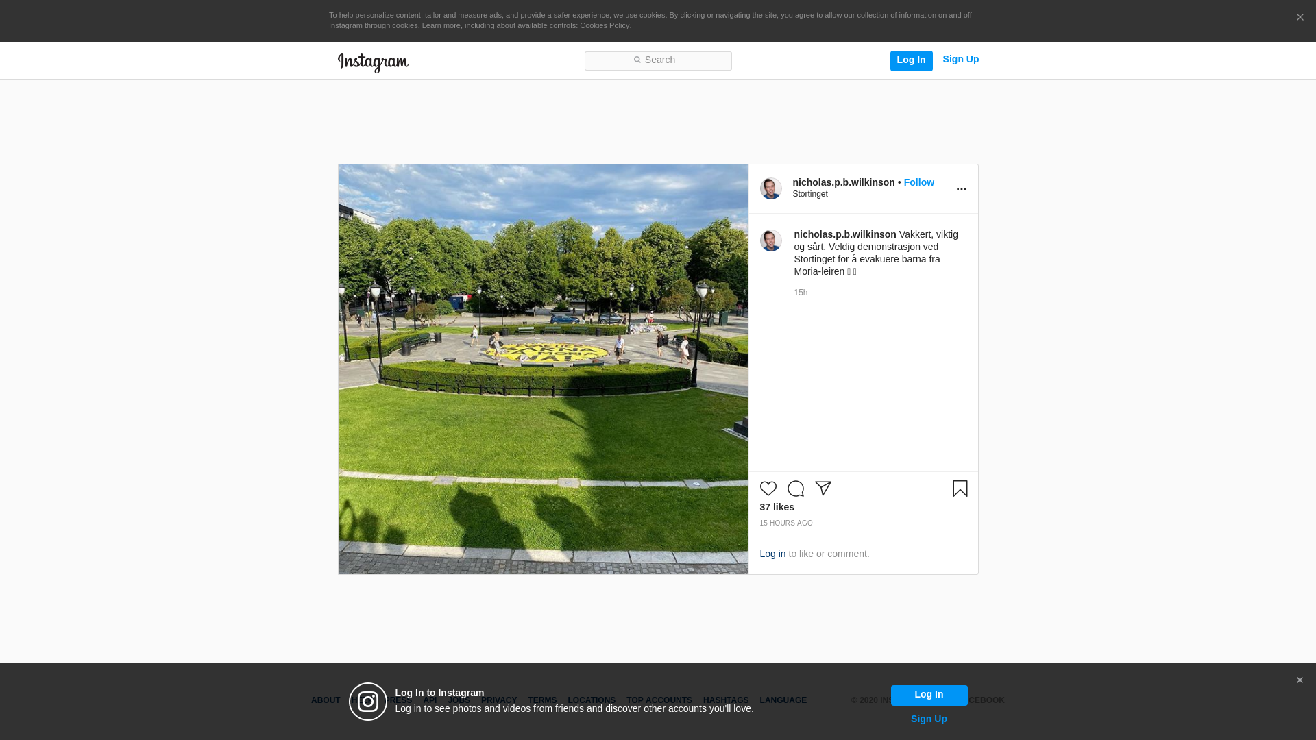Viewport: 1316px width, 740px height.
Task: Close the Log In to Instagram banner
Action: click(1300, 680)
